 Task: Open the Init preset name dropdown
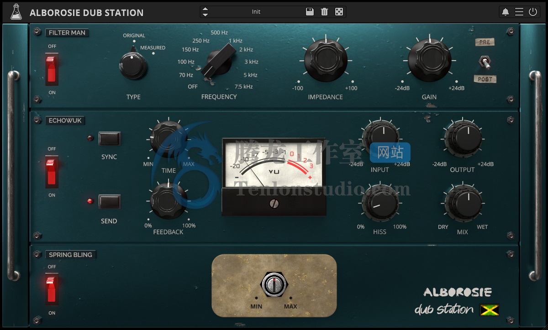(256, 12)
